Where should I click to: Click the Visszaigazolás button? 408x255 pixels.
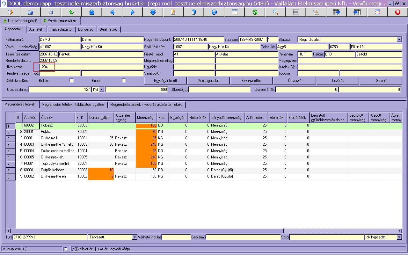pyautogui.click(x=208, y=81)
